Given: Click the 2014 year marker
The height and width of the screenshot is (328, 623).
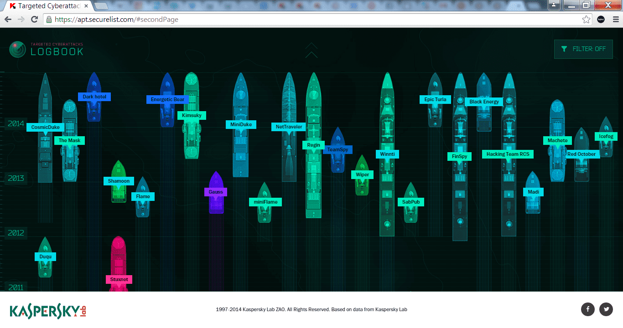Looking at the screenshot, I should point(16,123).
